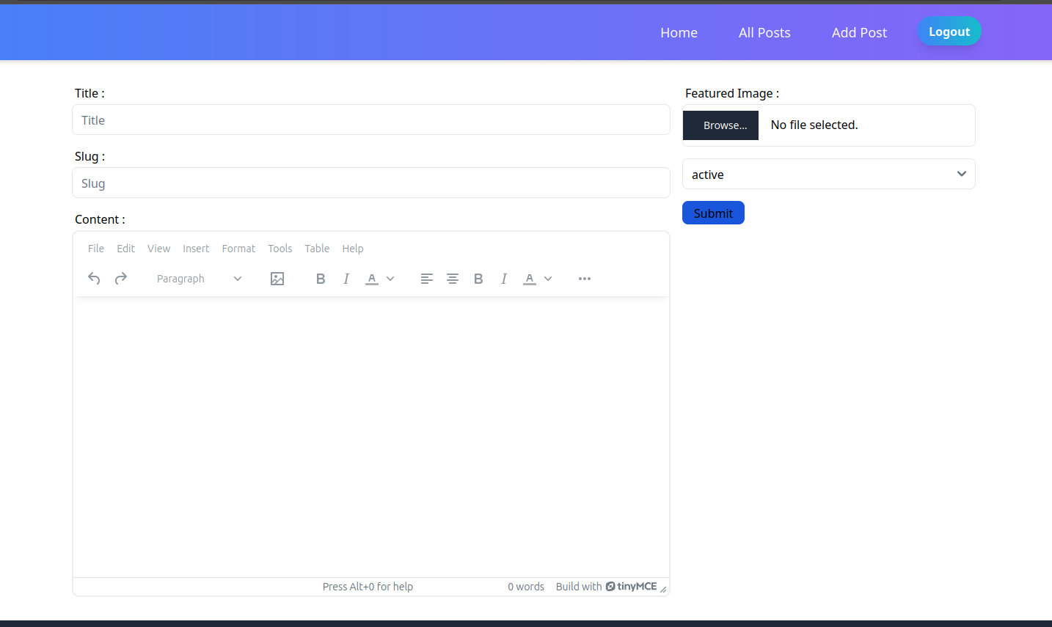Viewport: 1052px width, 627px height.
Task: Toggle the Italic button left of the ellipsis
Action: (504, 279)
